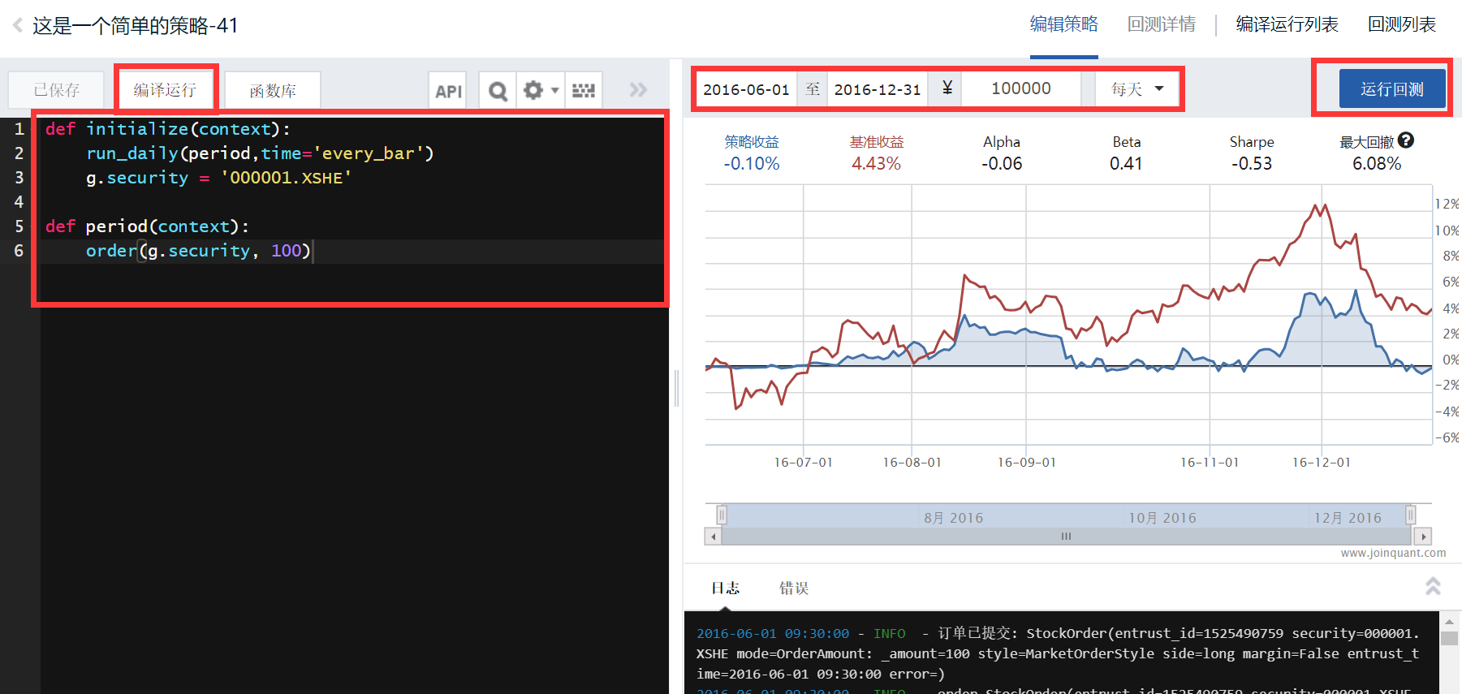The width and height of the screenshot is (1462, 694).
Task: Select the 错误 errors tab
Action: point(794,588)
